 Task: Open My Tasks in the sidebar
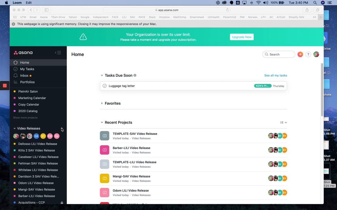(x=38, y=69)
